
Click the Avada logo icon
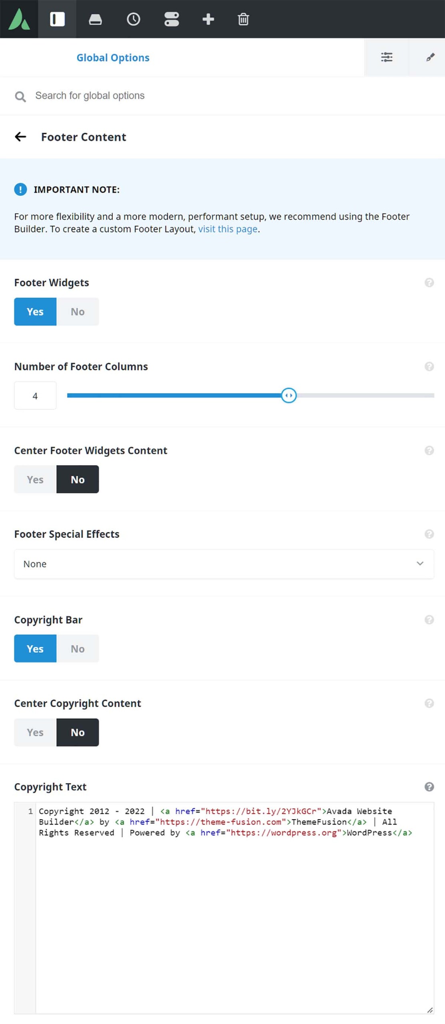pos(19,19)
